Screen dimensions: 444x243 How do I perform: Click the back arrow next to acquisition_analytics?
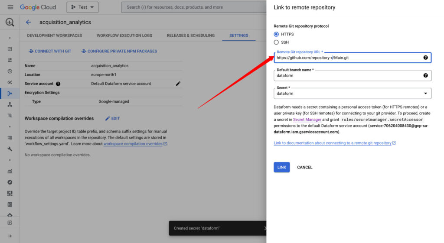click(29, 22)
